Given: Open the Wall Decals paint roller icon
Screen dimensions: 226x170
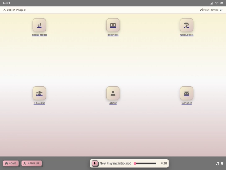Looking at the screenshot, I should point(187,25).
